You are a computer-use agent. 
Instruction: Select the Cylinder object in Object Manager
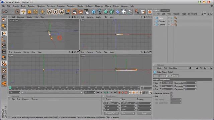tap(162, 25)
